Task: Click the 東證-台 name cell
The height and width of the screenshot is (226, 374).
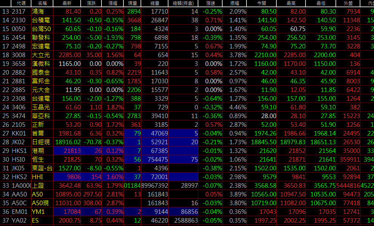Action: [42, 168]
